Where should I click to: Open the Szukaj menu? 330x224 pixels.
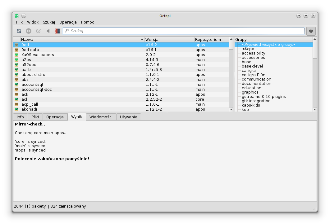click(49, 22)
